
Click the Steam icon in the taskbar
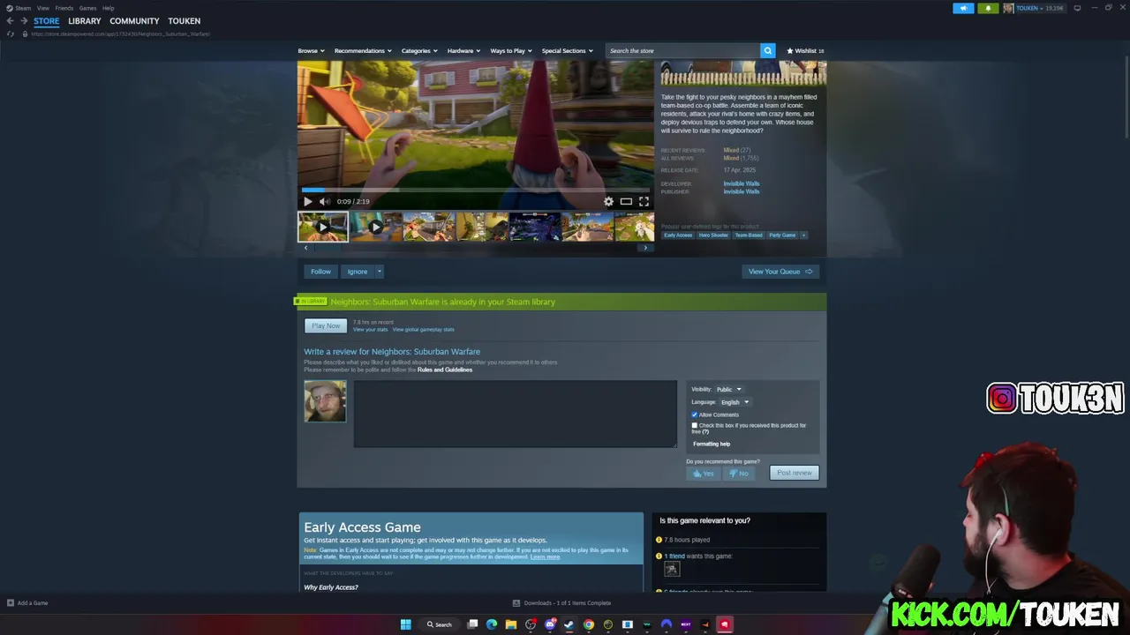coord(569,624)
